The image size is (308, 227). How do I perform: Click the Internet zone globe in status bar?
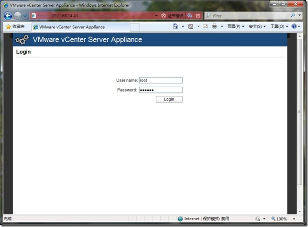[180, 219]
